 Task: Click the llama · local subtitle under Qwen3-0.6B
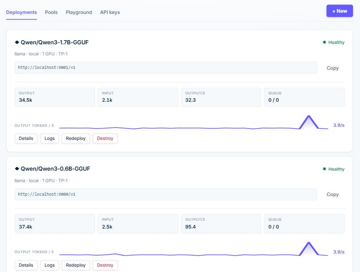click(x=41, y=181)
